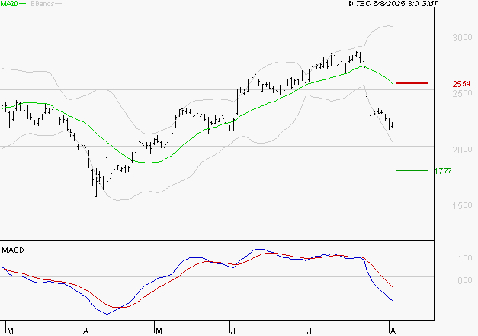Click the second J month label
The height and width of the screenshot is (336, 478).
309,331
